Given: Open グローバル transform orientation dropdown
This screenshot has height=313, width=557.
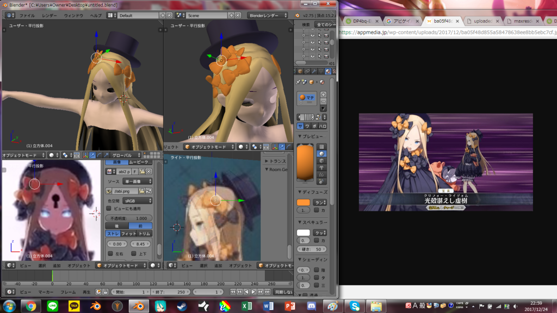Looking at the screenshot, I should click(126, 155).
